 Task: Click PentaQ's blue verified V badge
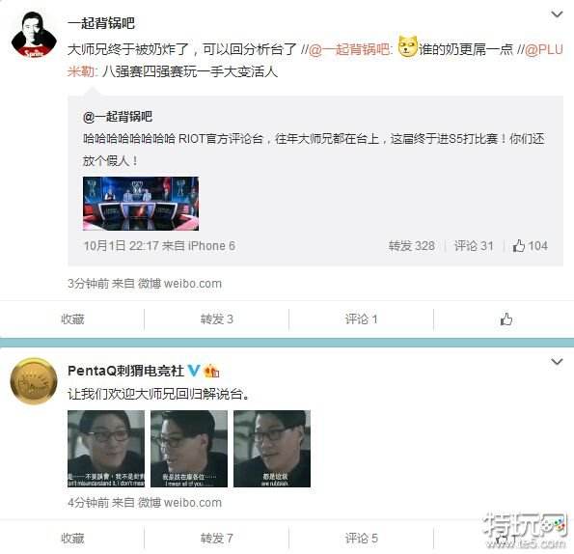click(194, 371)
